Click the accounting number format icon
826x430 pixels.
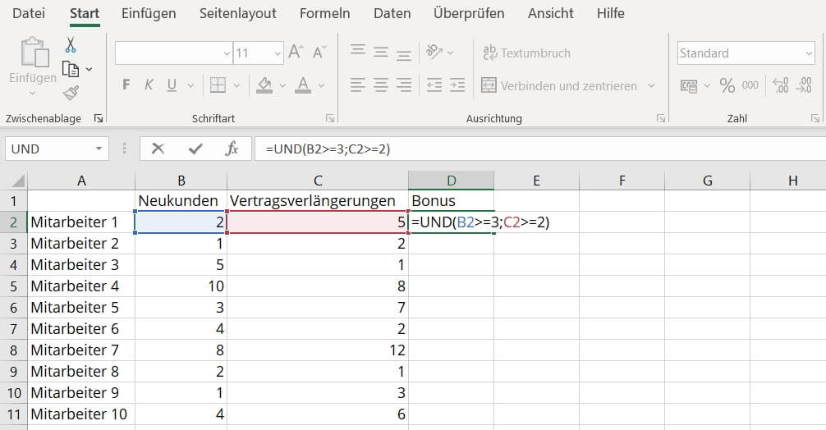(689, 85)
